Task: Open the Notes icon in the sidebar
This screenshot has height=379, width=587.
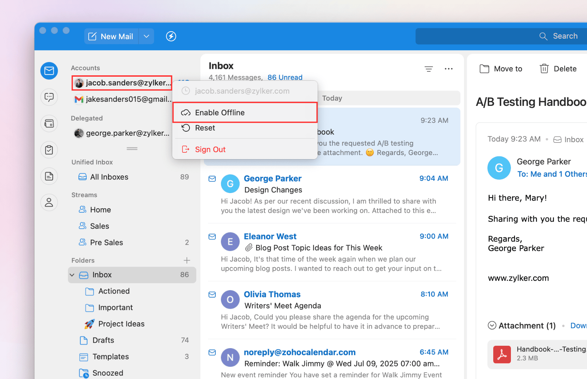Action: [x=49, y=176]
